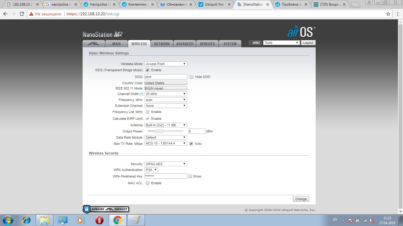403x226 pixels.
Task: Click the UNMS badge icon
Action: tap(255, 43)
